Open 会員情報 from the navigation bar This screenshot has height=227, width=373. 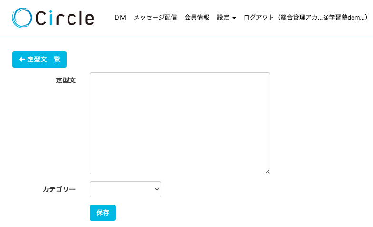(197, 18)
